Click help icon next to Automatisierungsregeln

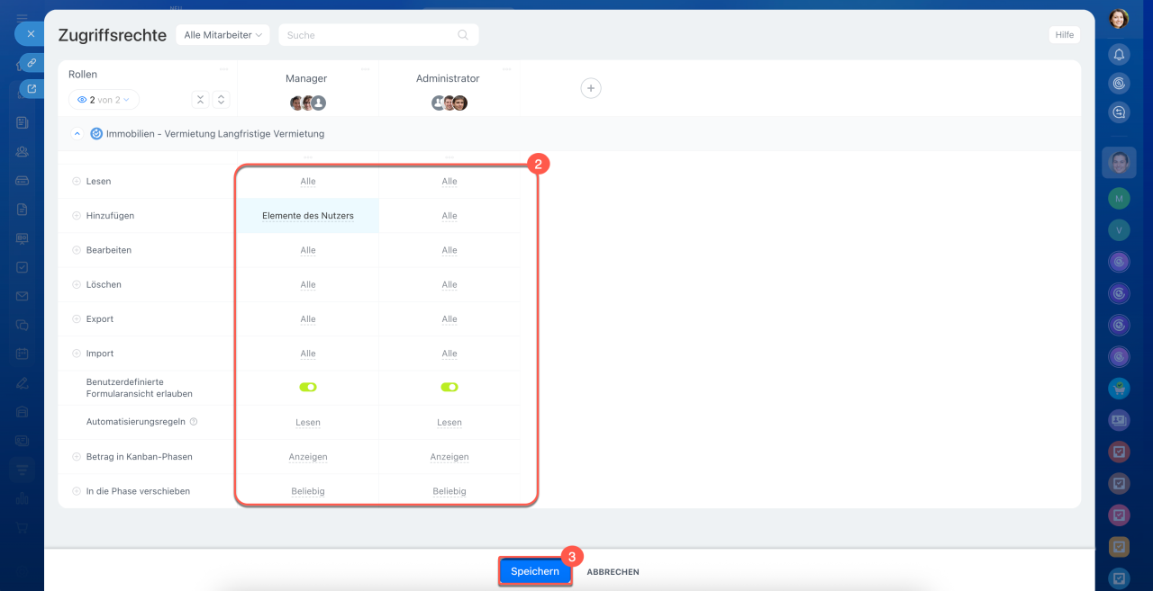click(x=194, y=422)
